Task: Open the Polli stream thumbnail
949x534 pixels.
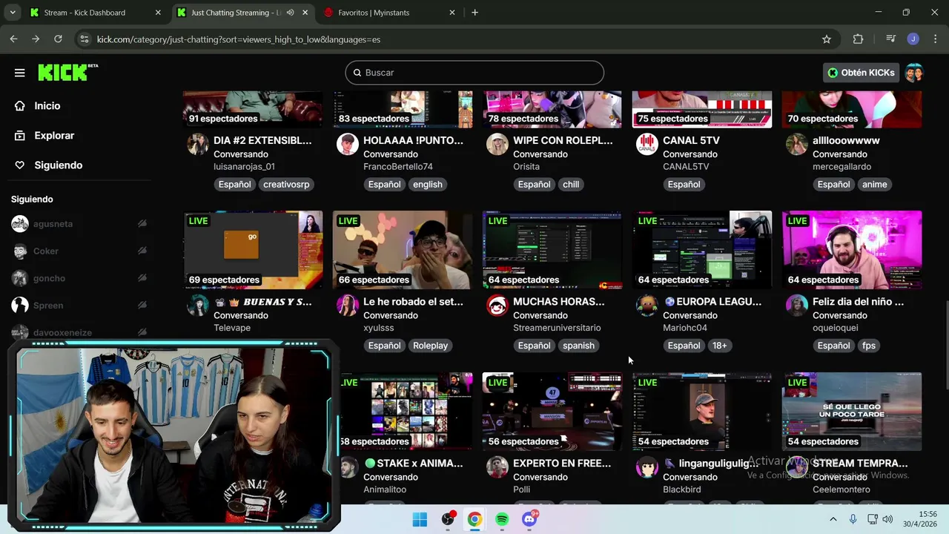Action: 552,412
